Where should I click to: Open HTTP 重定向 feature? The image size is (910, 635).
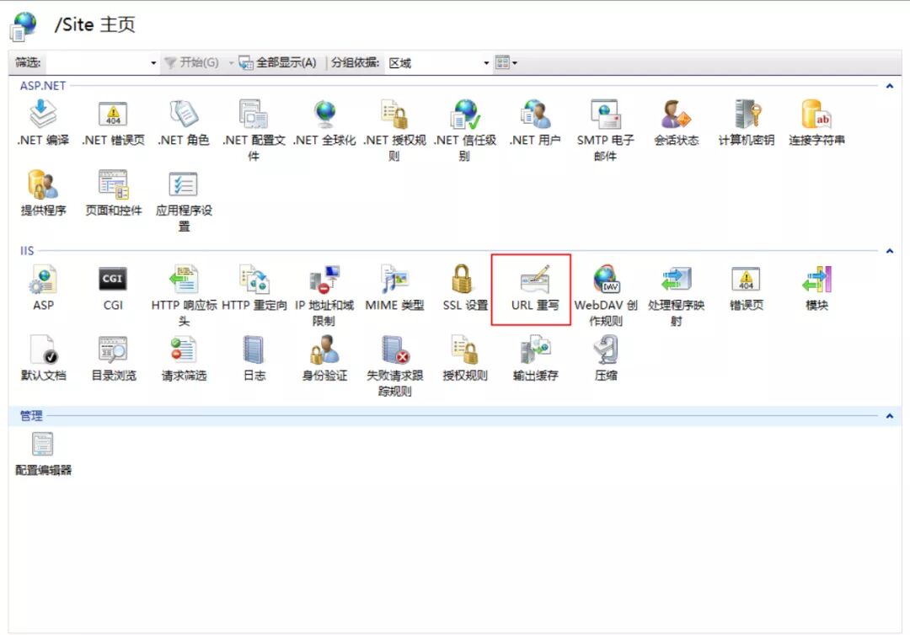point(254,288)
